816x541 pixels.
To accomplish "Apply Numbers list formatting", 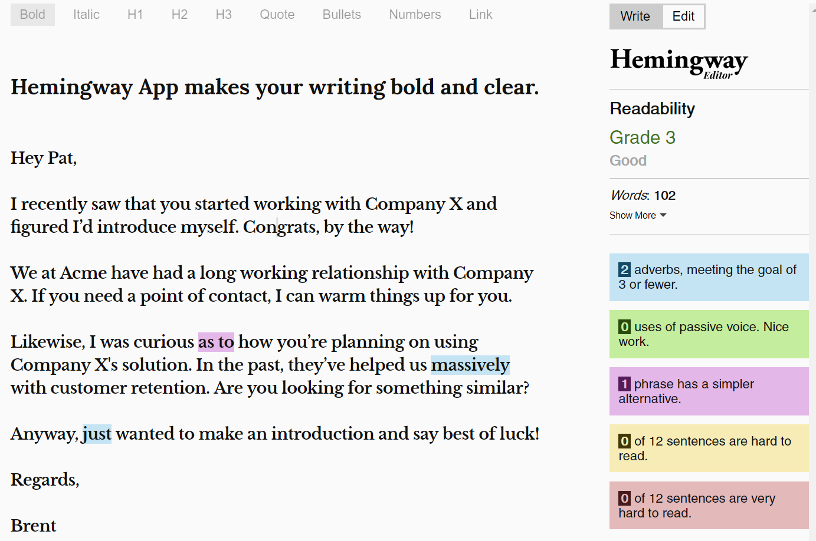I will click(x=415, y=15).
